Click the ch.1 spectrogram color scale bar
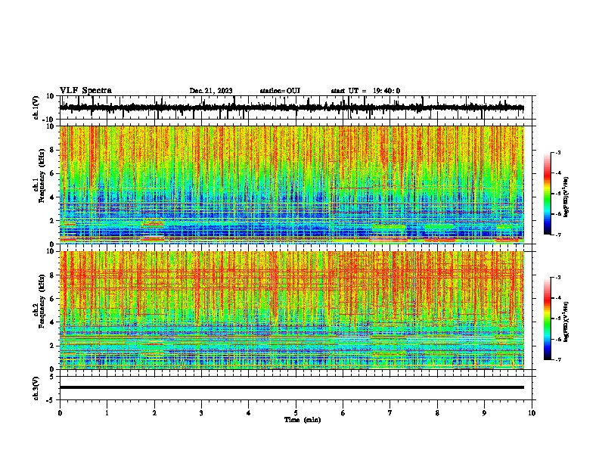The height and width of the screenshot is (463, 599). pyautogui.click(x=548, y=194)
